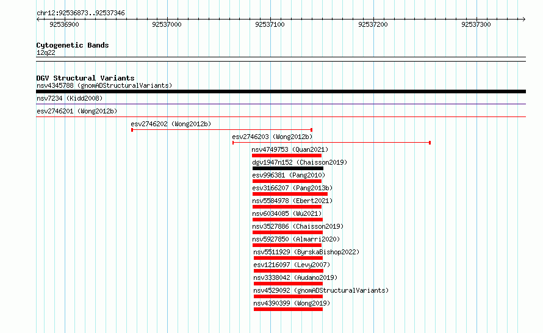This screenshot has height=333, width=543.
Task: Open the nsv3527886 (Chaisson2019) label
Action: (x=298, y=226)
